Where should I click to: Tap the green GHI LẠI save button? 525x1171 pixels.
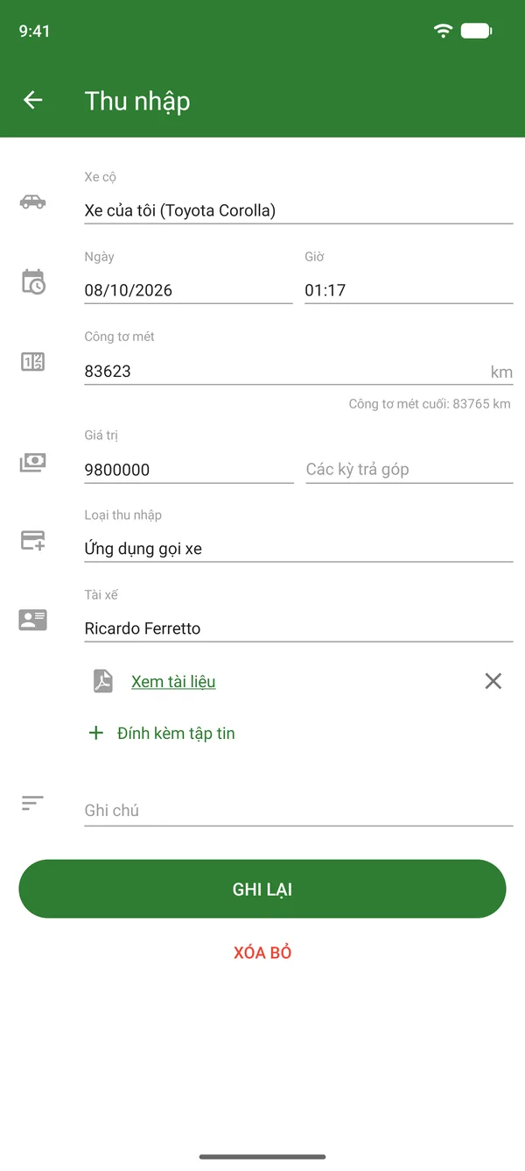pyautogui.click(x=262, y=889)
